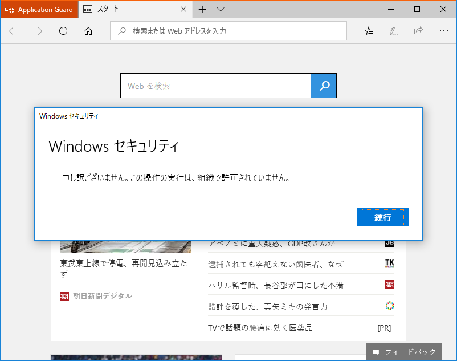
Task: Open headline 逮捕されても客絶えない歯医者、なぜ
Action: point(276,264)
